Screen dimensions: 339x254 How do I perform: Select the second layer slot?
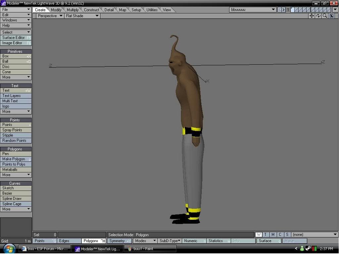(x=296, y=10)
